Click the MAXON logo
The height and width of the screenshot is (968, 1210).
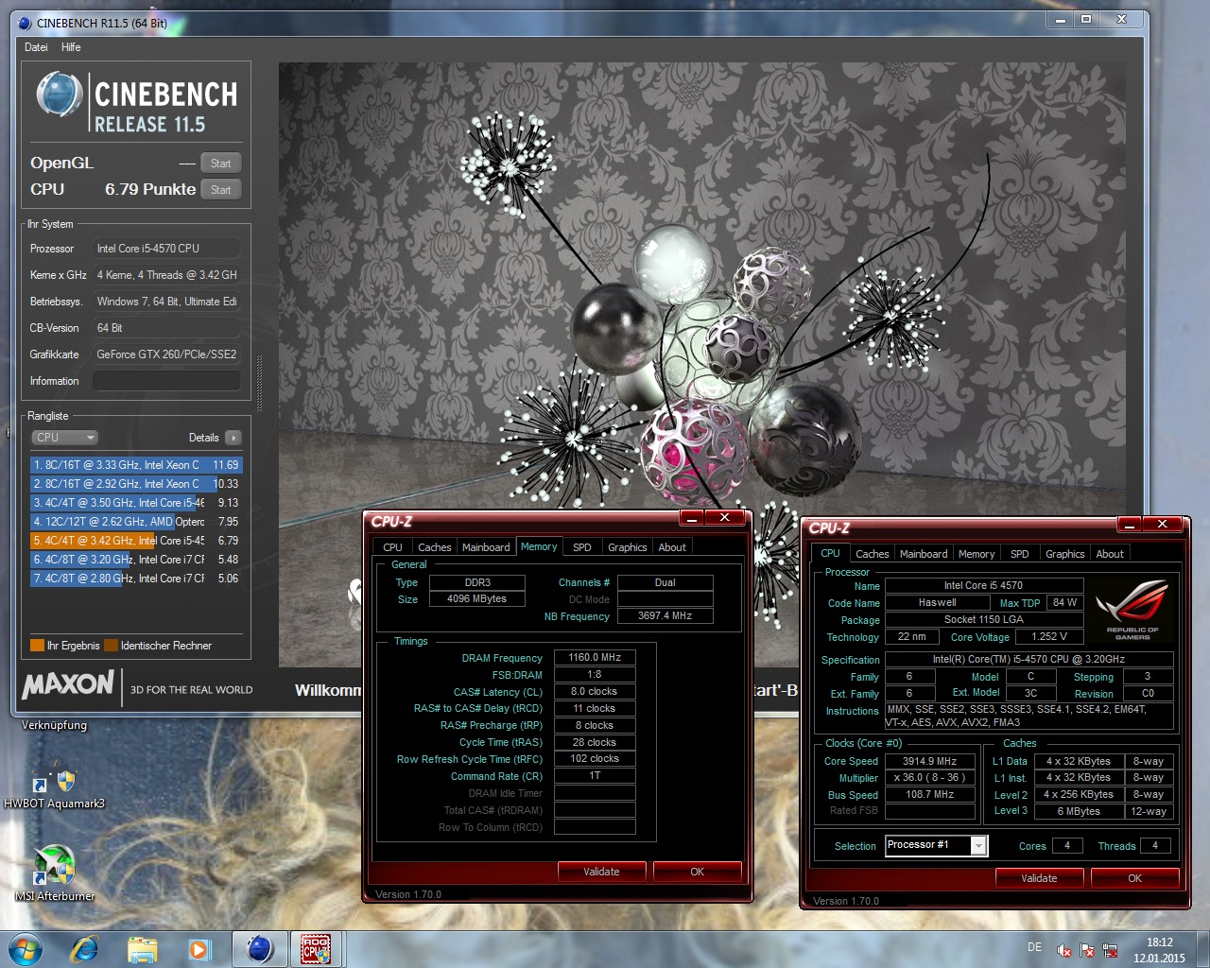(x=68, y=684)
